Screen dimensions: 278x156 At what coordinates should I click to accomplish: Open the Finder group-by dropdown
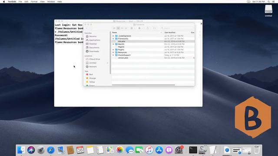132,28
